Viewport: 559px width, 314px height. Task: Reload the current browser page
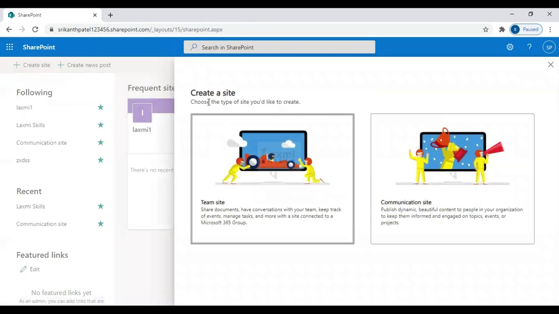click(35, 29)
